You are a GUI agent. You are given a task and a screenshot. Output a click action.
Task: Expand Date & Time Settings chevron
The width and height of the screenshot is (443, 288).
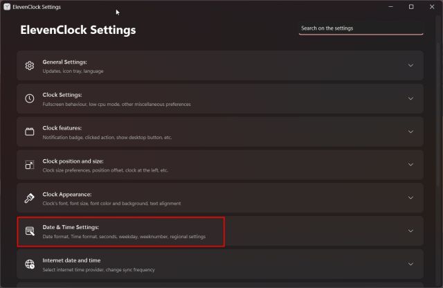click(x=410, y=231)
